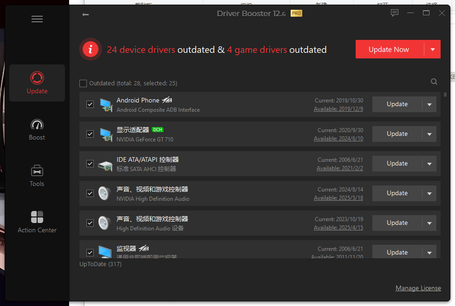This screenshot has height=306, width=455.
Task: Open Available: 2025/5/18 version link
Action: tap(338, 198)
